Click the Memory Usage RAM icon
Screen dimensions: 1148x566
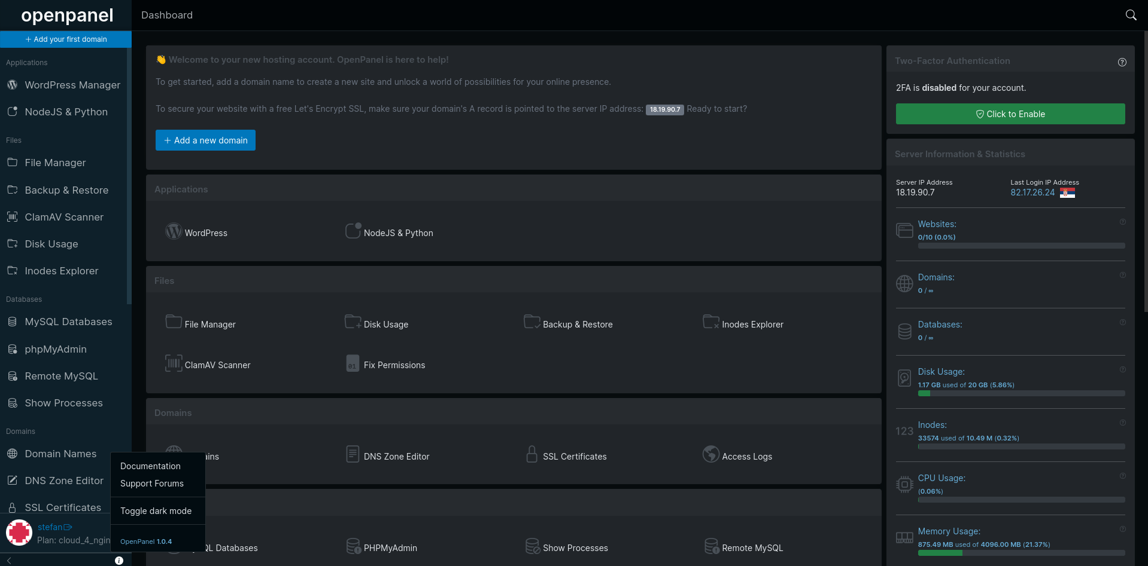pos(904,537)
